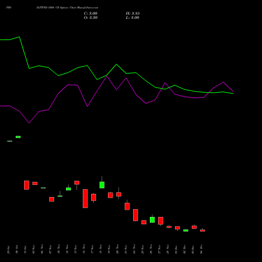Click the red candle above 01 Dec
The width and height of the screenshot is (262, 262).
[178, 228]
